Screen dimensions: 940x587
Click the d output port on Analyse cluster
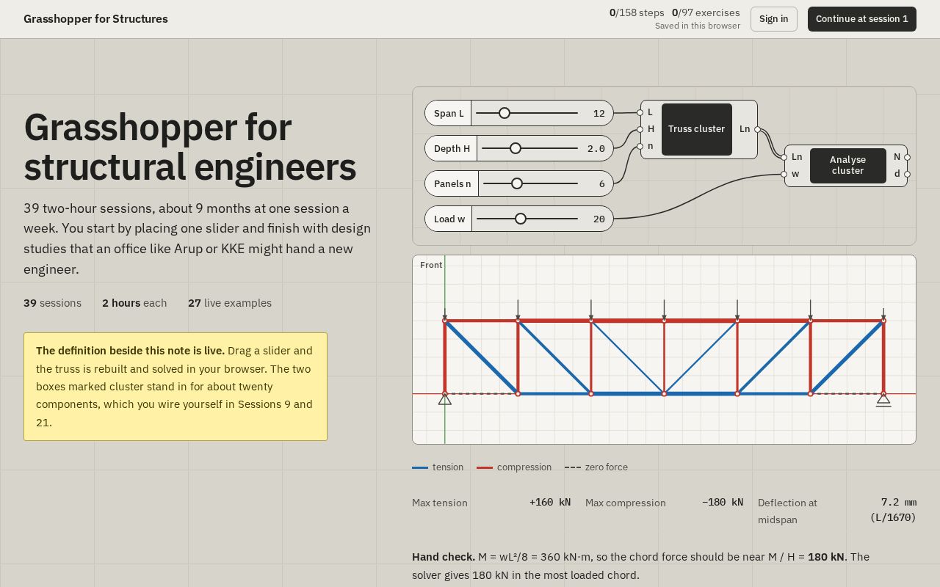click(908, 174)
